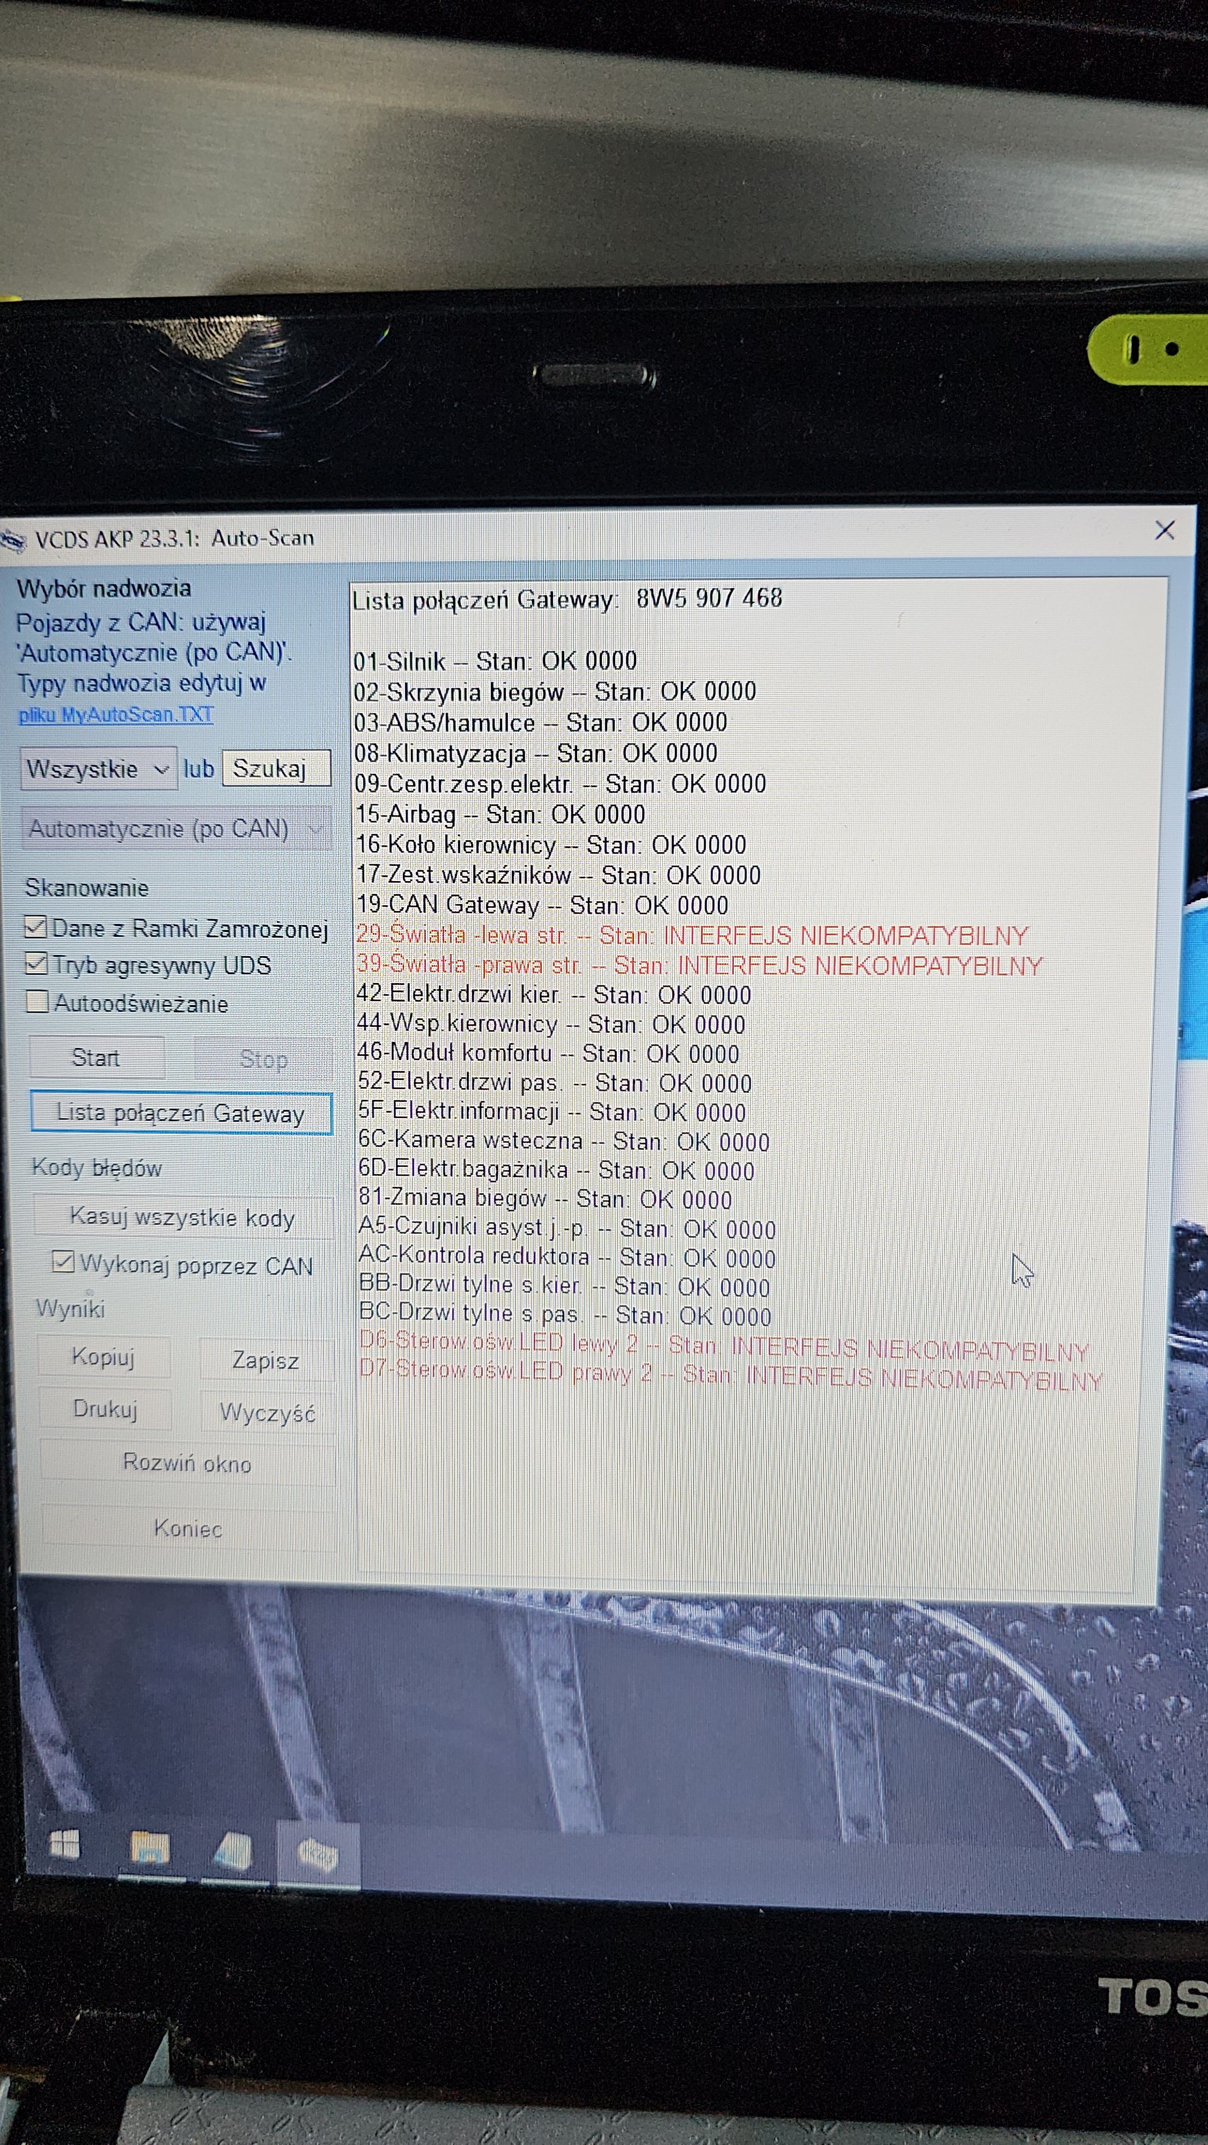Select the BC-Drzwi tylne s.pas. line

[565, 1314]
